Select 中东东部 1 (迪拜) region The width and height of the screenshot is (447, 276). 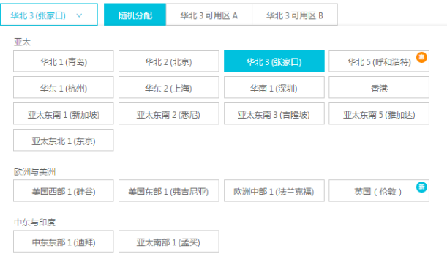(x=64, y=242)
